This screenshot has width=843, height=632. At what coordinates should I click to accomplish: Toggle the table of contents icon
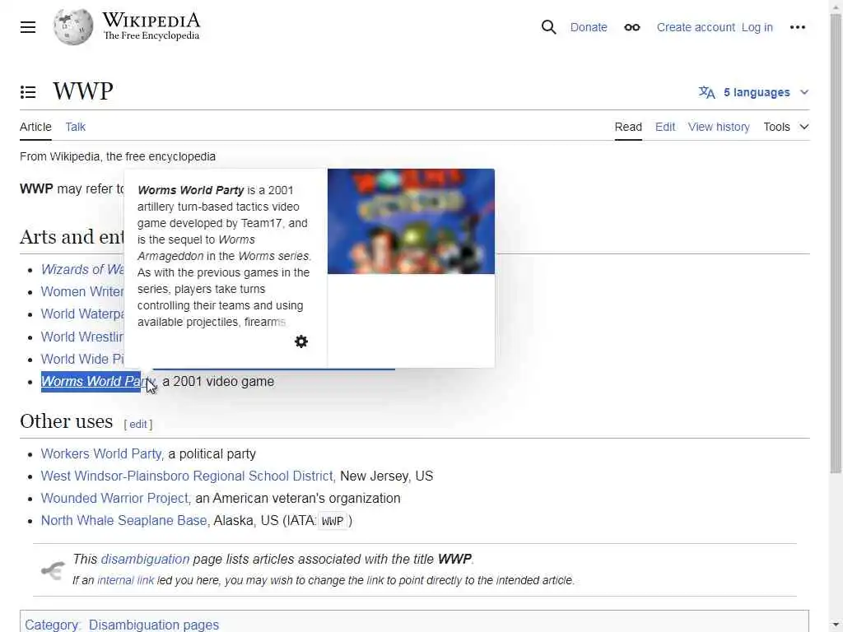click(x=28, y=92)
